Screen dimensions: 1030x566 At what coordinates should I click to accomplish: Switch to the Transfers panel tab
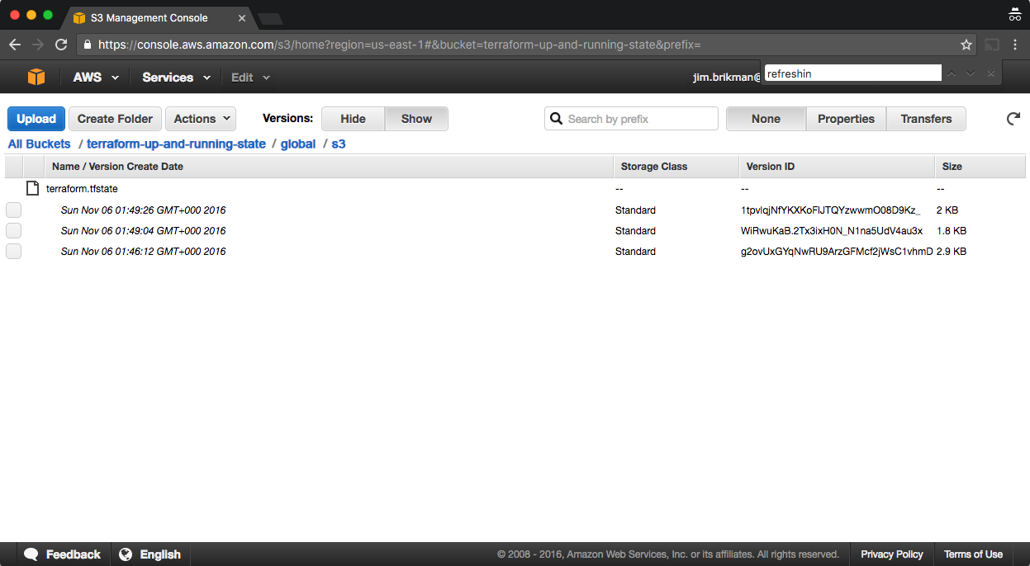[925, 119]
